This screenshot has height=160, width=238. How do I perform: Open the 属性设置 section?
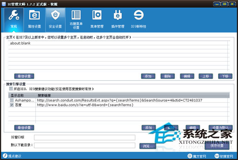point(35,20)
